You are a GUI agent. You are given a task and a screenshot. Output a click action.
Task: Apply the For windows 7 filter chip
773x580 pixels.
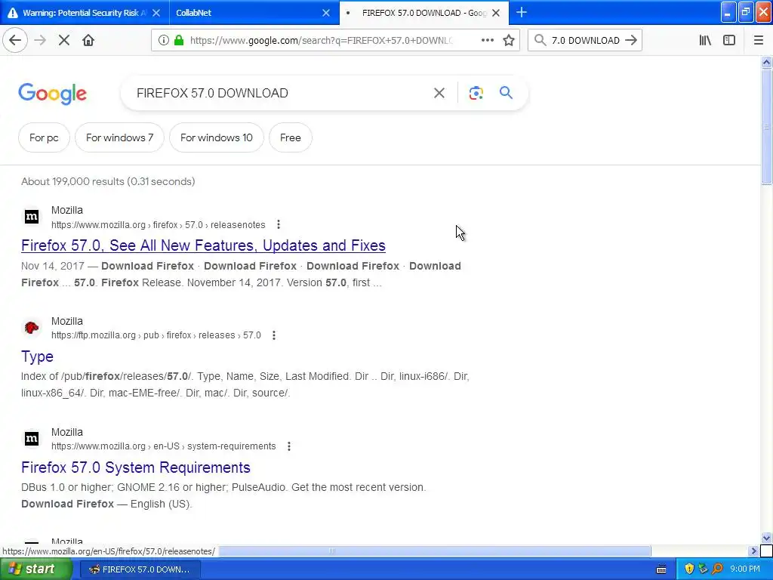[x=119, y=137]
